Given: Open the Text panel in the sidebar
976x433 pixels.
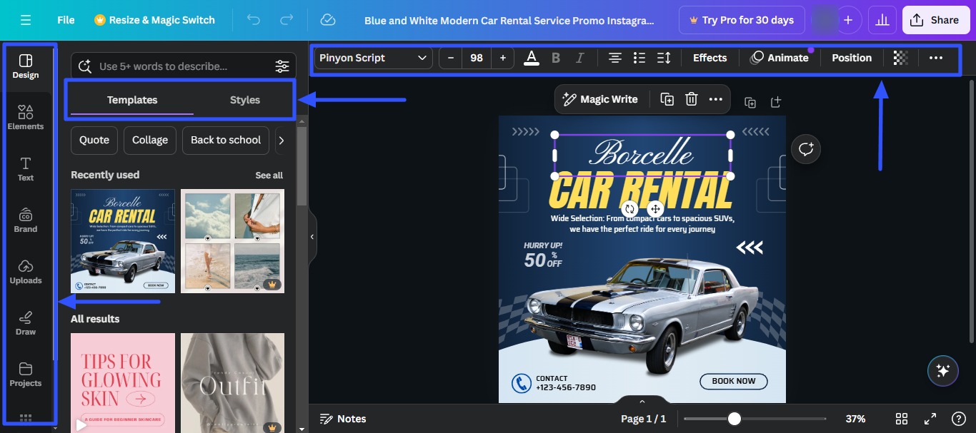Looking at the screenshot, I should coord(26,169).
